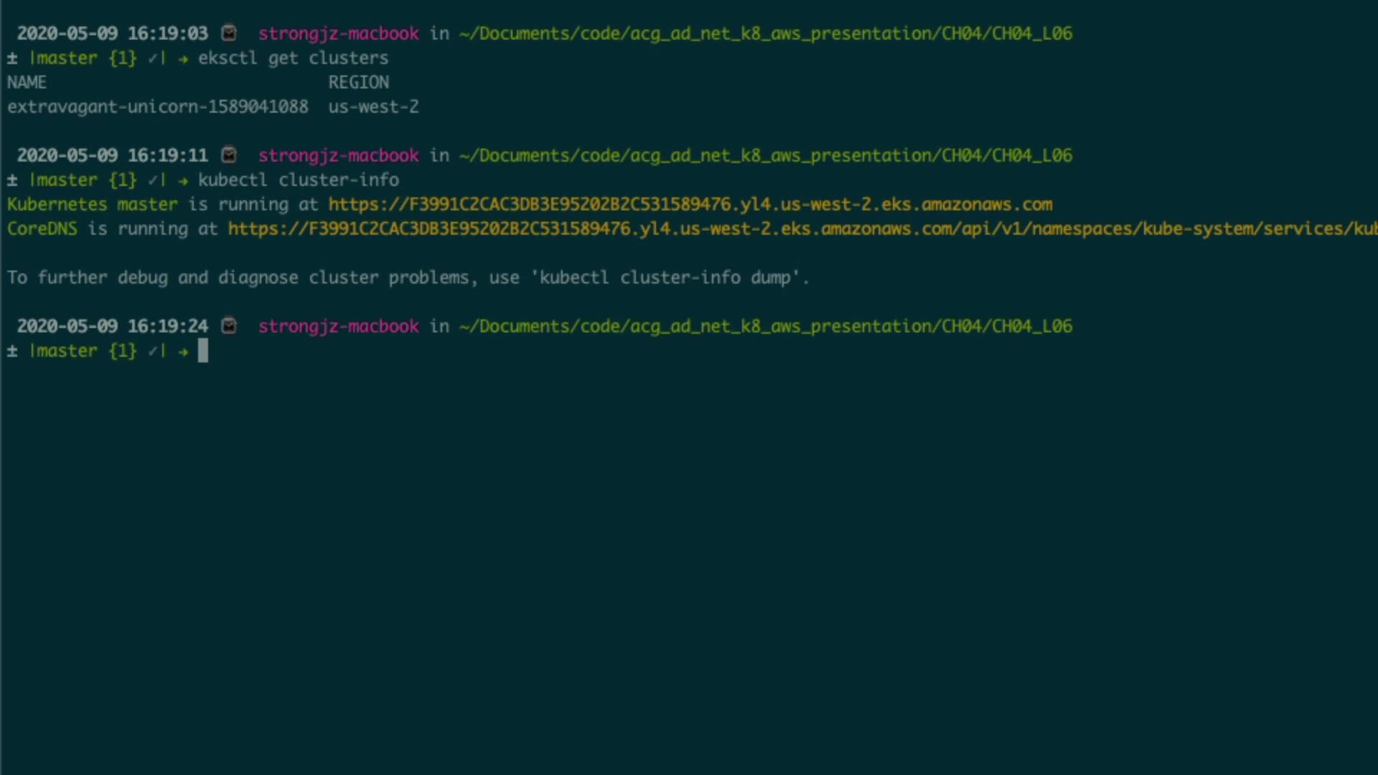Click the eksctl get clusters command text
This screenshot has height=775, width=1378.
pos(293,58)
